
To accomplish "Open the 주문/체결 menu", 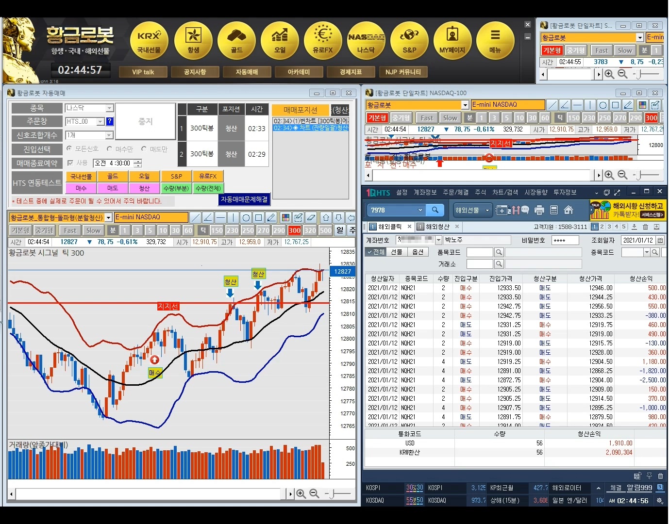I will 455,193.
